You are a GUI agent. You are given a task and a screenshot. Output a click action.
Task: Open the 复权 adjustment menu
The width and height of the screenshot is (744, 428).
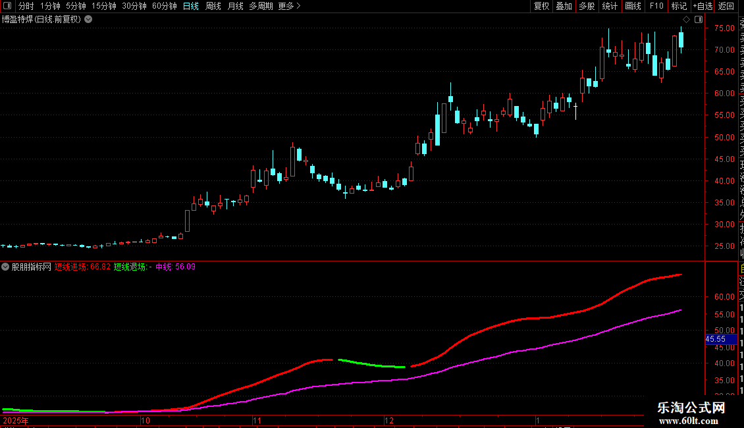coord(541,6)
